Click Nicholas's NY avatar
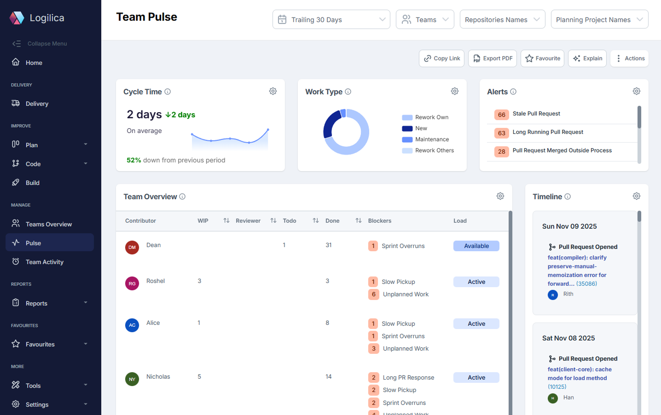Image resolution: width=661 pixels, height=415 pixels. point(132,379)
